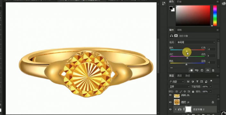Toggle the adjustment layer visibility eye in Properties
Image resolution: width=226 pixels, height=115 pixels.
pos(207,70)
